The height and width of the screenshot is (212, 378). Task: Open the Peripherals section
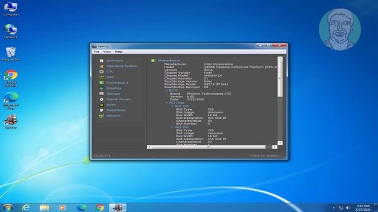(116, 110)
